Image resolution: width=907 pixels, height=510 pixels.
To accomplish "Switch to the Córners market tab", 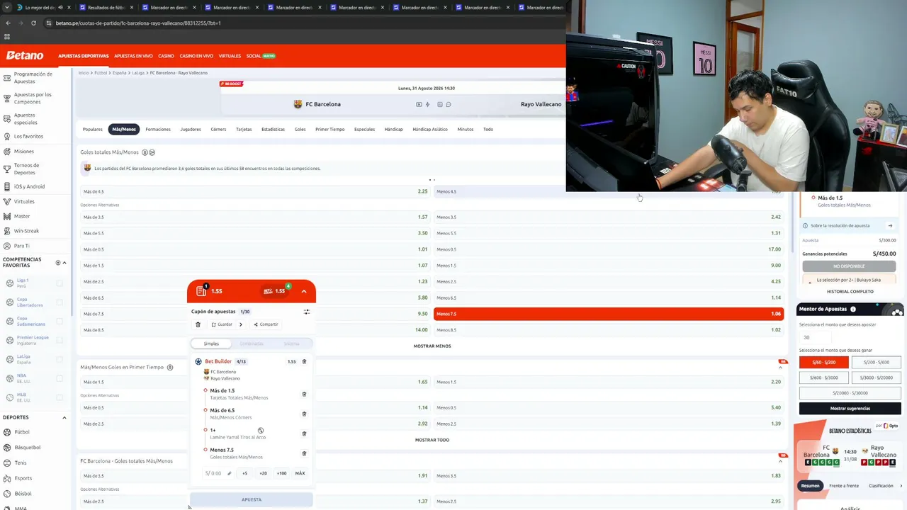I will click(218, 130).
